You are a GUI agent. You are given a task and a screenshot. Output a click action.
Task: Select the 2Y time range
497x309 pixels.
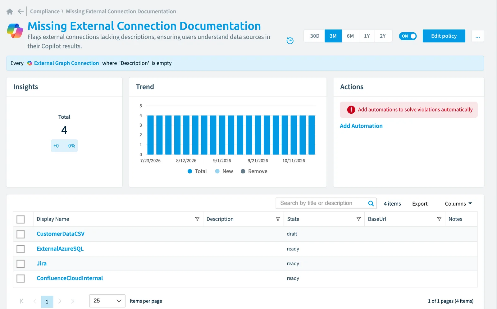[383, 36]
